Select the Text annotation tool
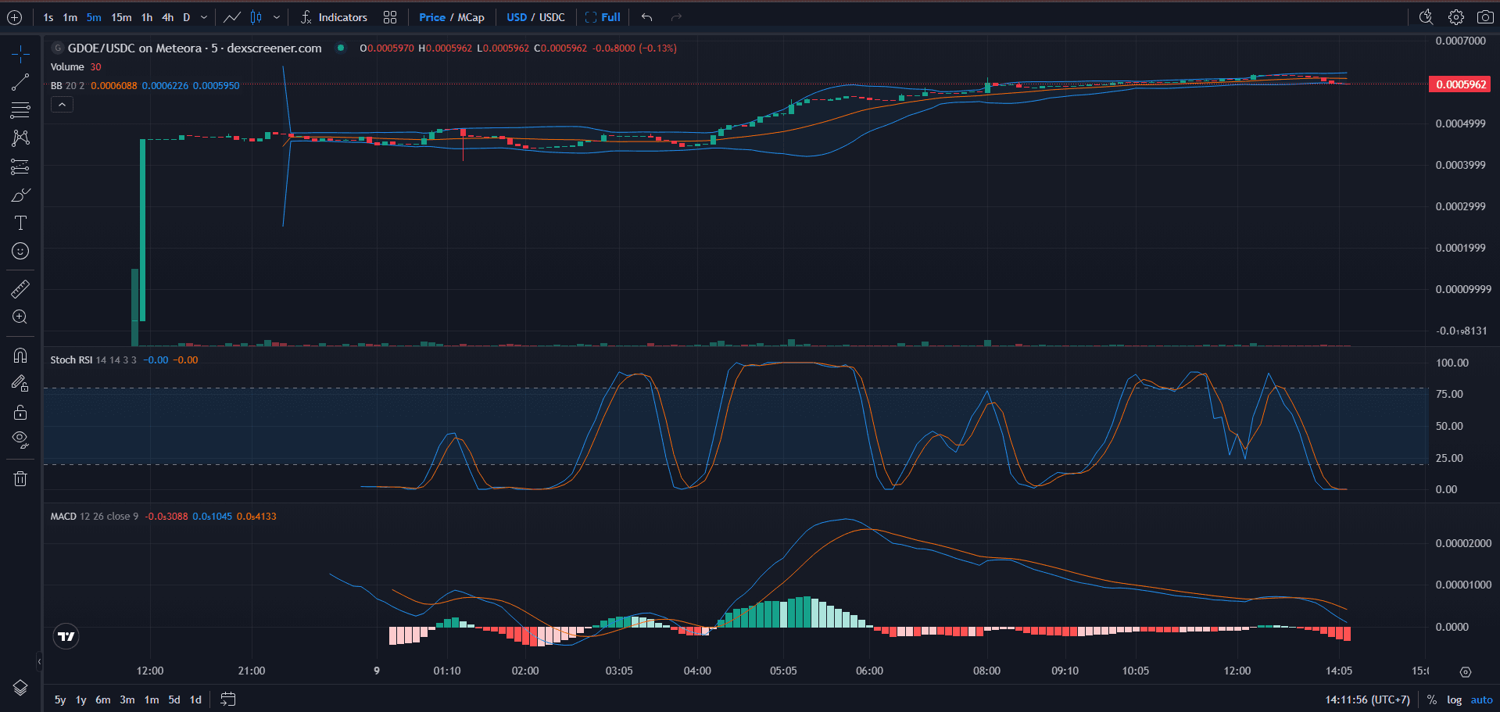1500x712 pixels. 20,223
